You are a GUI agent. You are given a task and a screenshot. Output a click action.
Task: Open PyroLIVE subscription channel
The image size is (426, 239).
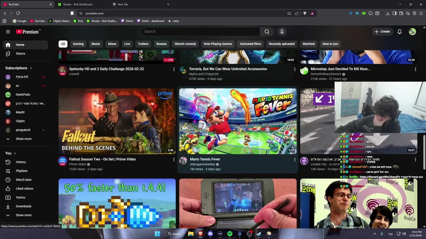[x=25, y=77]
